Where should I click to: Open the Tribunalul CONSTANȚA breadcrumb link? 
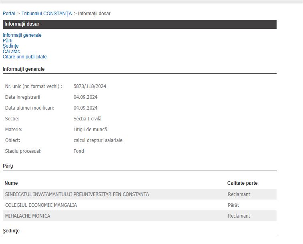click(x=46, y=14)
